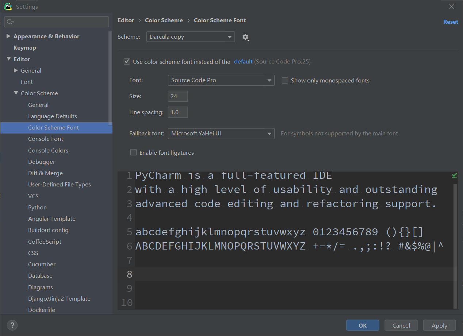Open the Font dropdown showing Source Code Pro
This screenshot has height=336, width=463.
[x=221, y=80]
